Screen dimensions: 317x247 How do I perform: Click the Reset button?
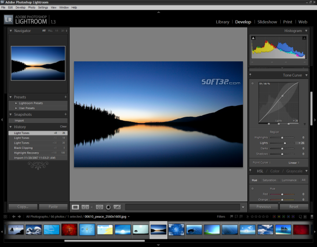pyautogui.click(x=294, y=207)
